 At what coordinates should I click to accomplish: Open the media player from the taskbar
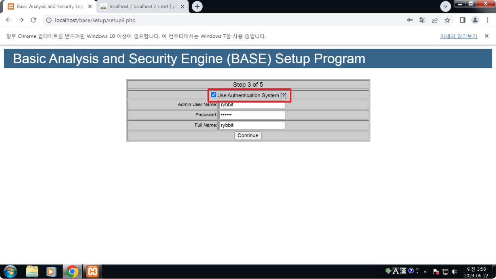51,271
